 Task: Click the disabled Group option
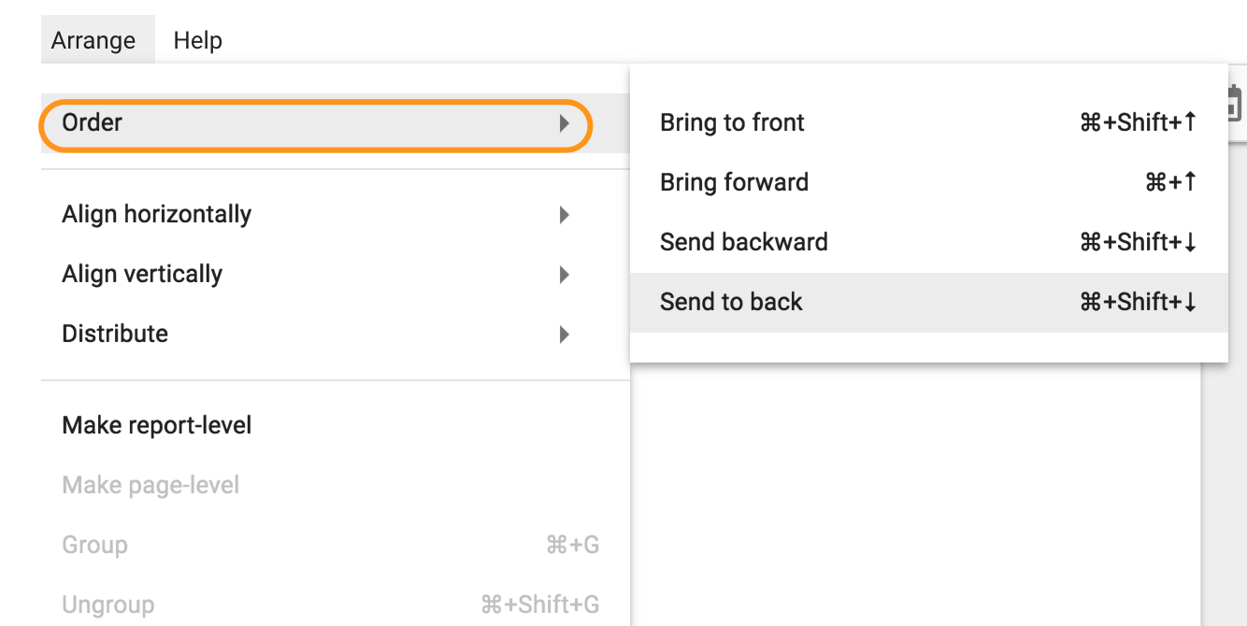coord(94,545)
